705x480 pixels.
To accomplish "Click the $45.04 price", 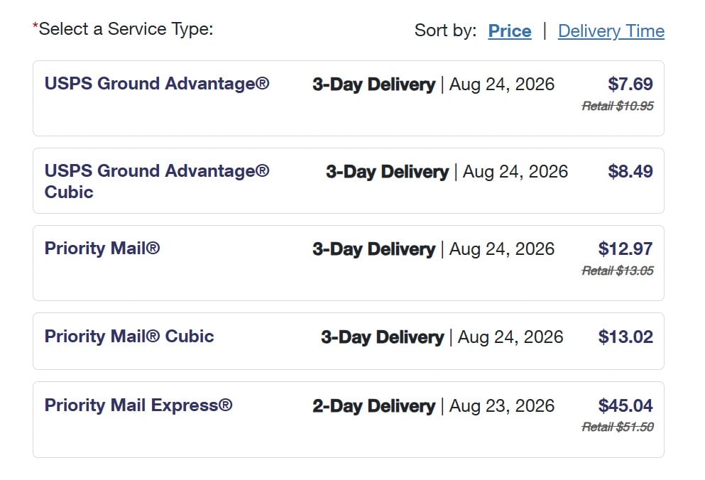I will click(625, 405).
